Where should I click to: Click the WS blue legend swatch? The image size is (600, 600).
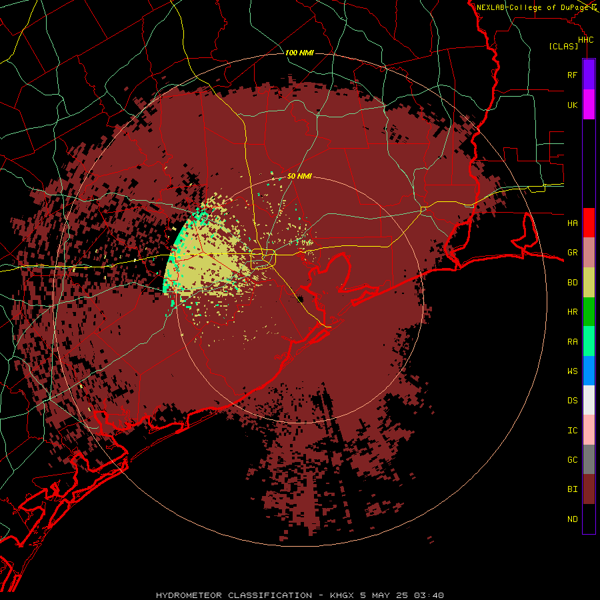[589, 371]
